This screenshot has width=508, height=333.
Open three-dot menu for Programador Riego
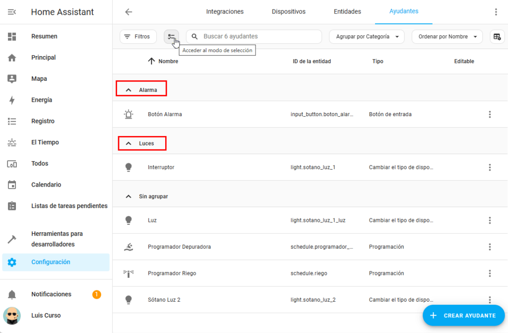(x=490, y=273)
